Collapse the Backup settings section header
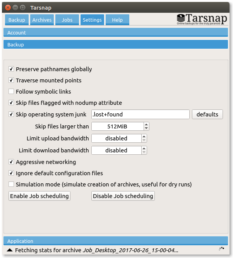 (116, 44)
